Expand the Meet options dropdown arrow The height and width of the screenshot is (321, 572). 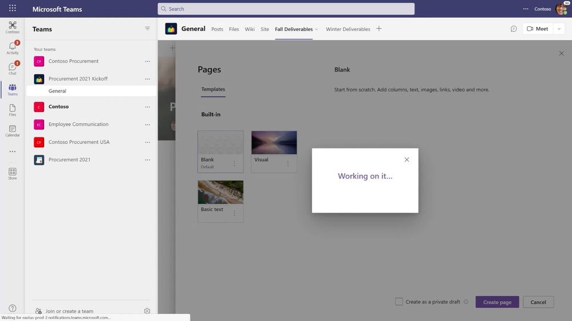tap(559, 29)
